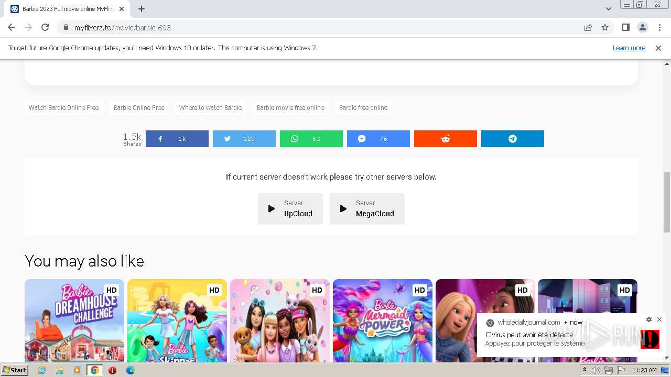Screen dimensions: 671x377
Task: Open the Chrome profile icon
Action: coord(642,27)
